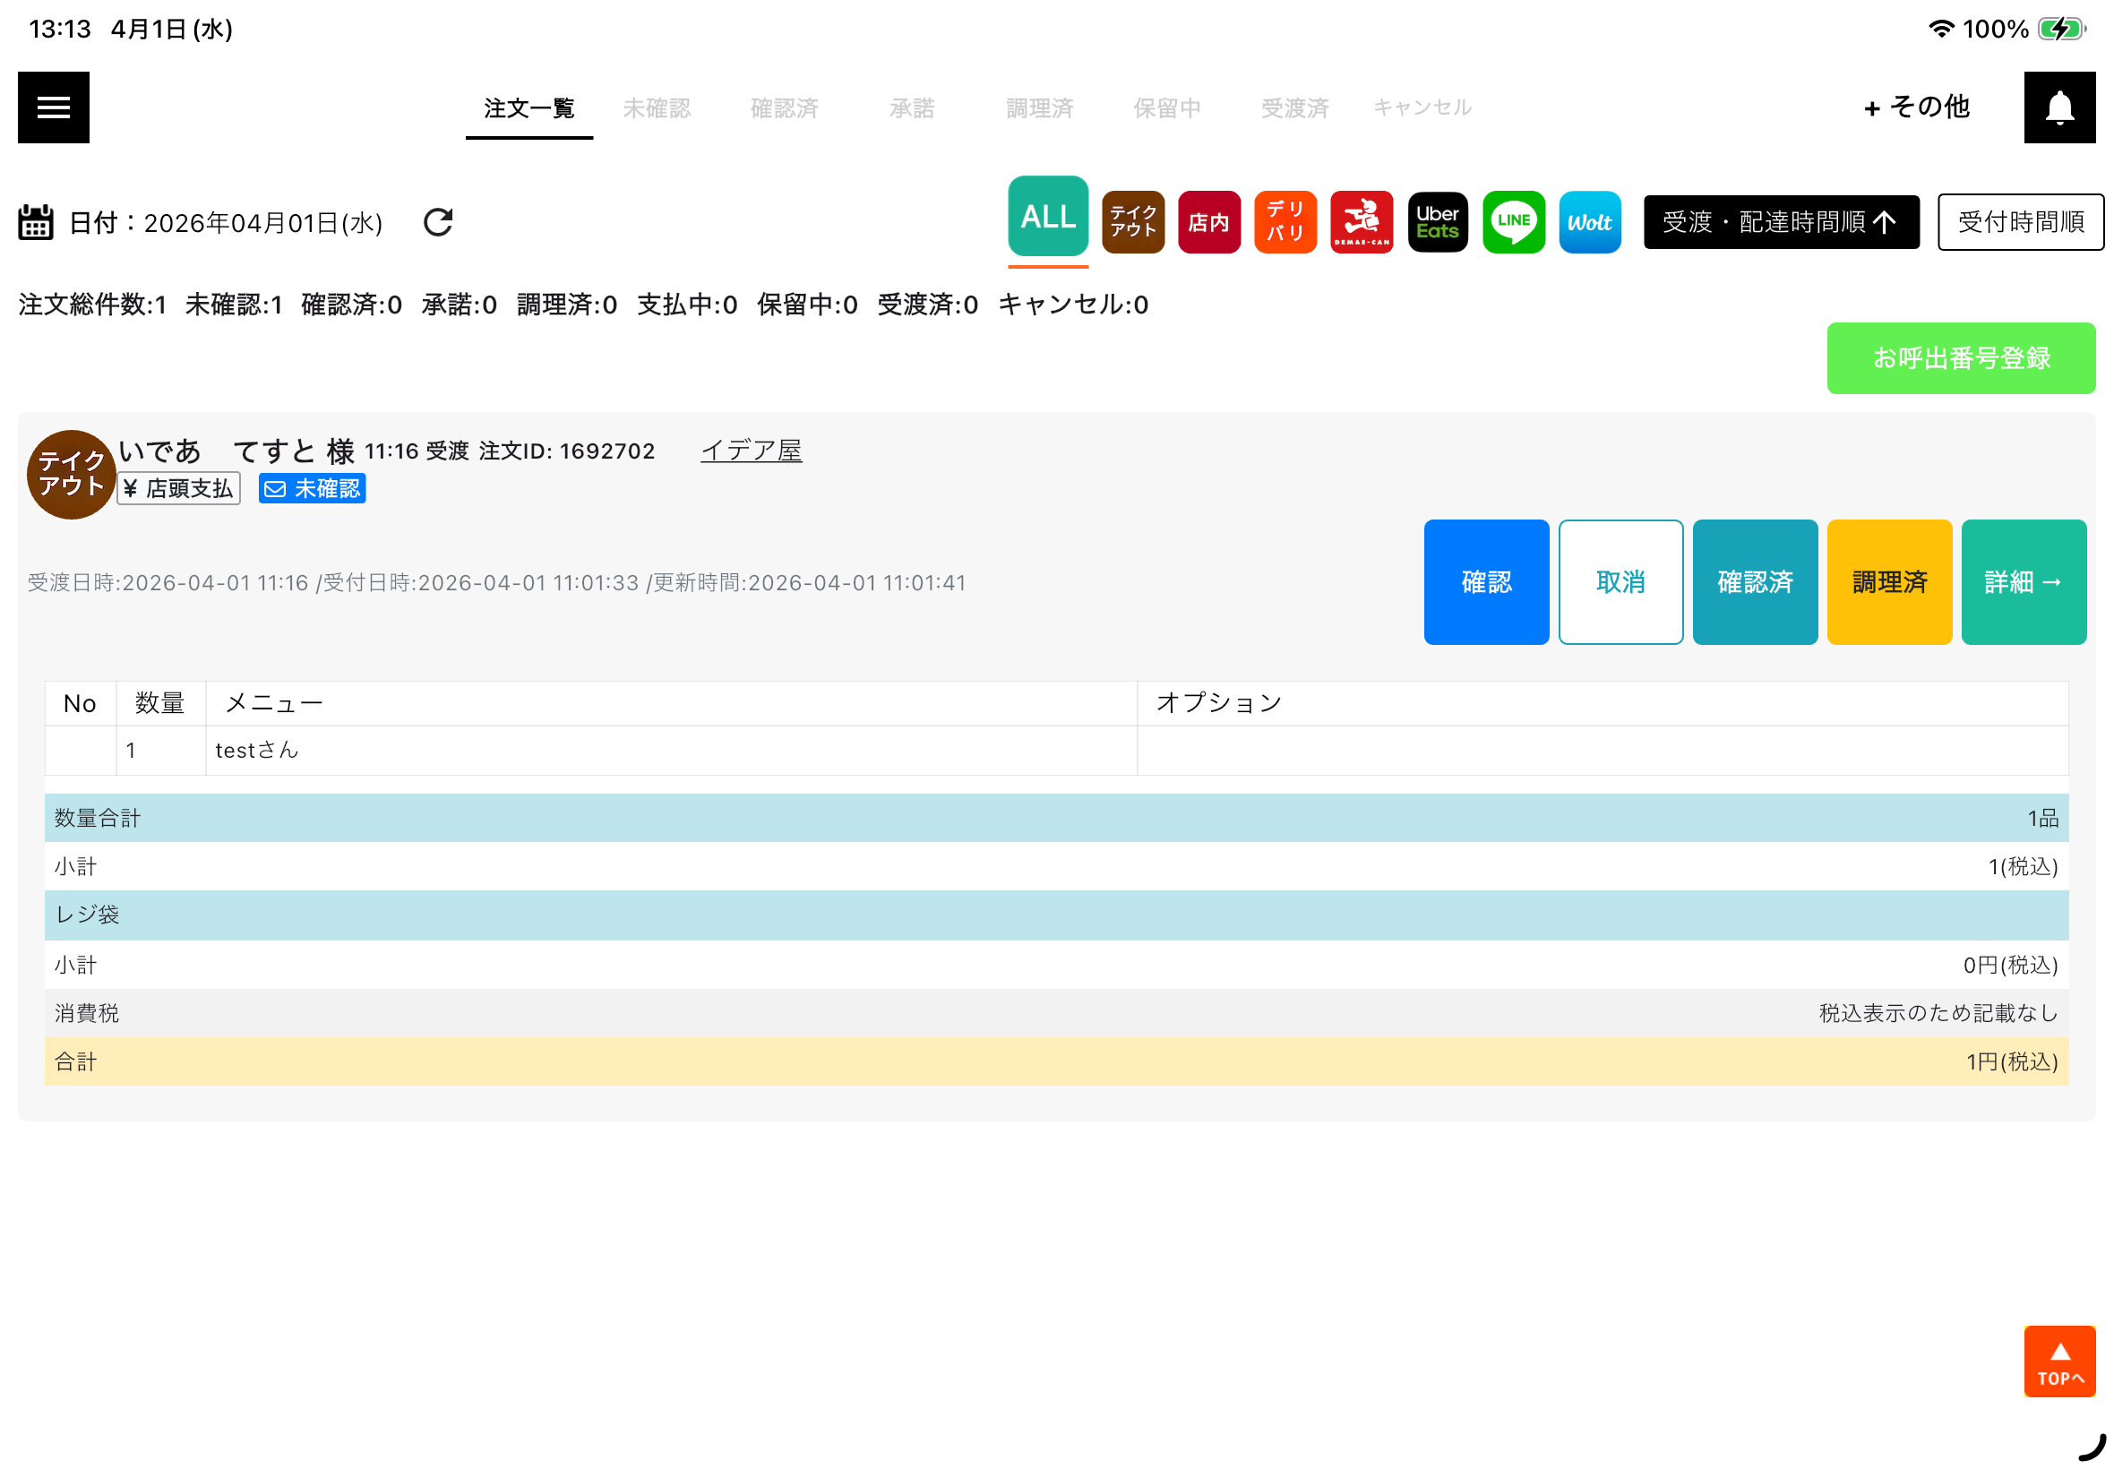Filter by Demae-can channel icon
Viewport: 2114px width, 1469px height.
tap(1362, 222)
